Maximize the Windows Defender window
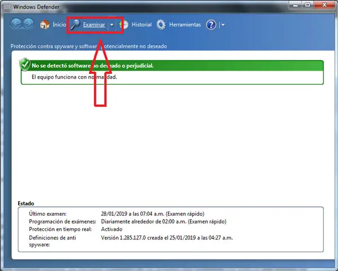This screenshot has height=271, width=338. [x=308, y=5]
